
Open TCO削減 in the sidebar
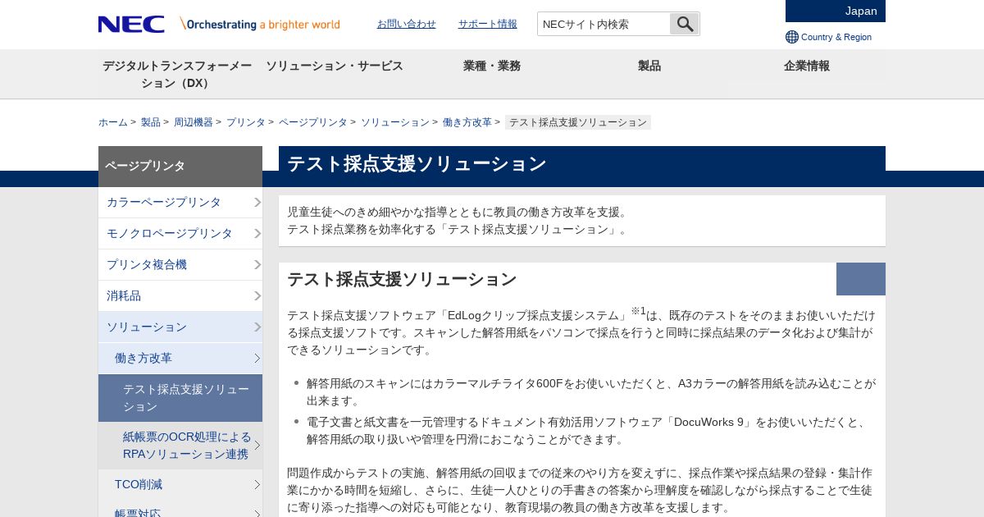point(180,484)
